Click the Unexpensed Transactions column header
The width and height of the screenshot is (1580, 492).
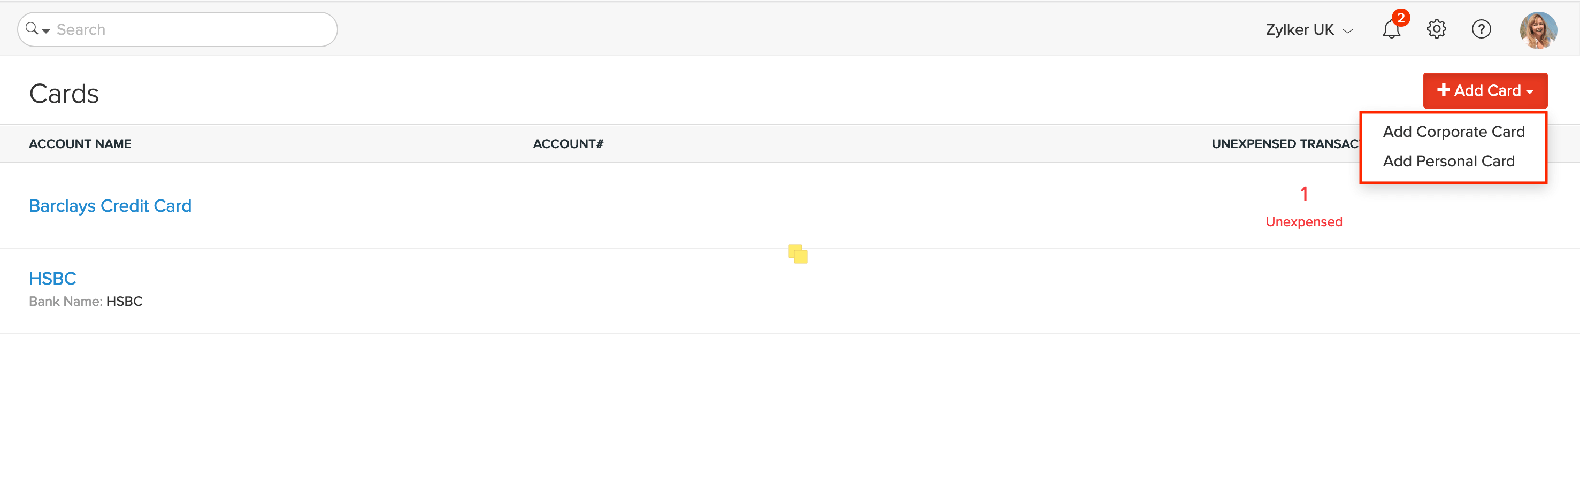1284,144
